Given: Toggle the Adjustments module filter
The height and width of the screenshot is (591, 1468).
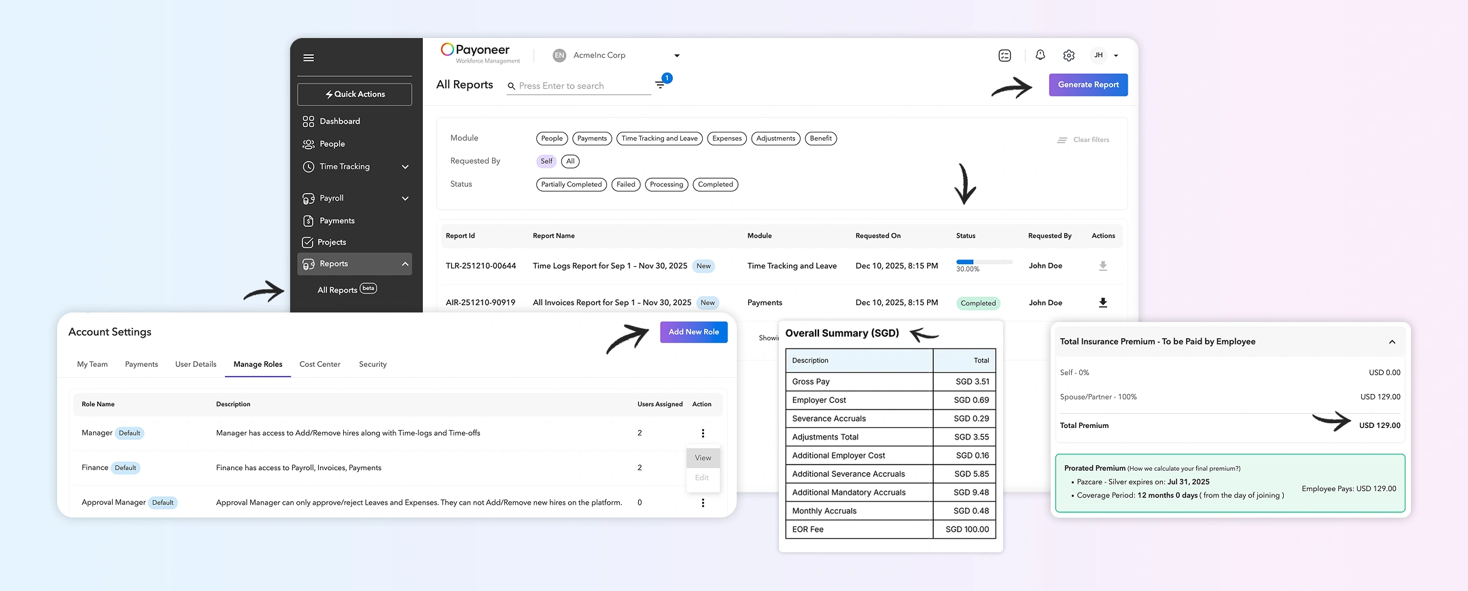Looking at the screenshot, I should pos(775,139).
